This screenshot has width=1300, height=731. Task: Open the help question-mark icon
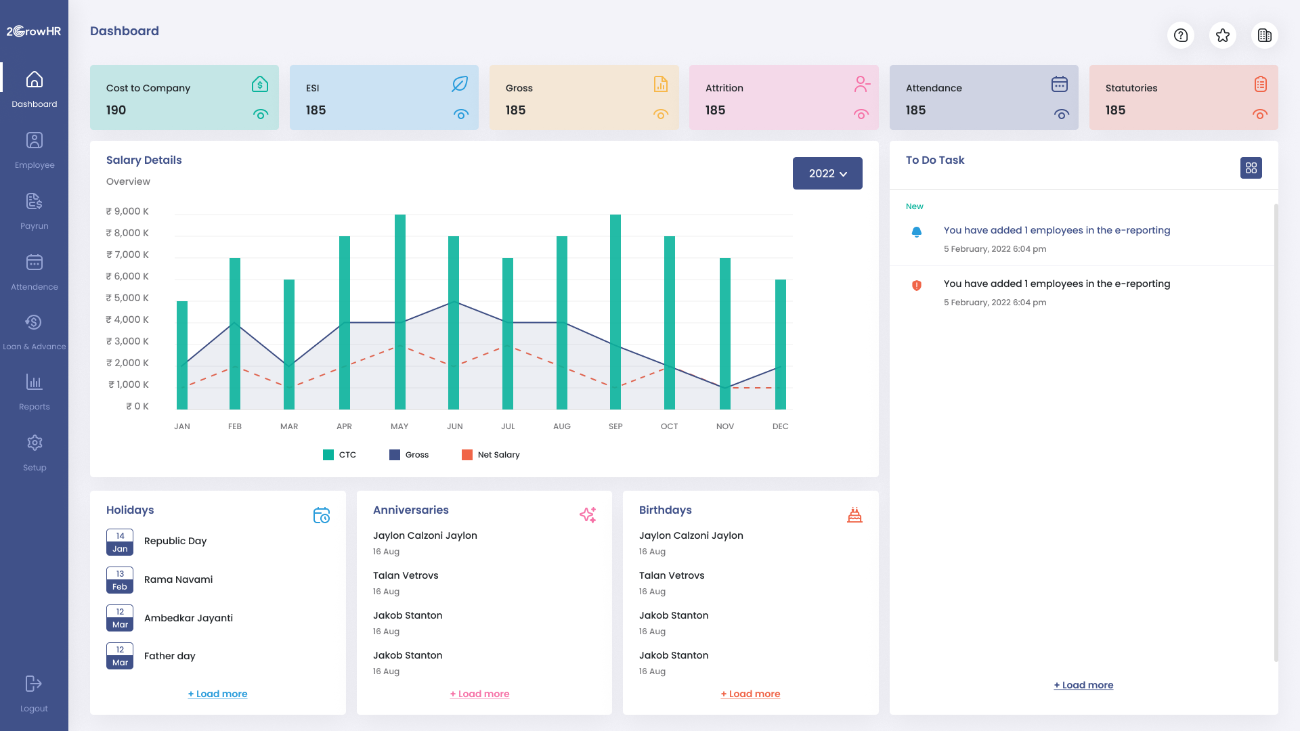click(1181, 35)
